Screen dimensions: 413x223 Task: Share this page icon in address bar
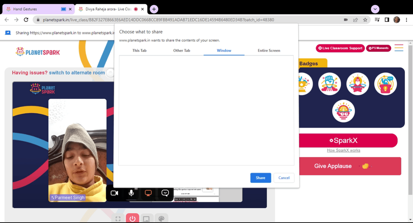(356, 20)
